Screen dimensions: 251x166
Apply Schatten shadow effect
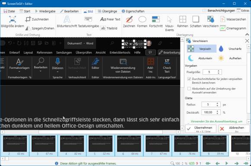point(196,22)
